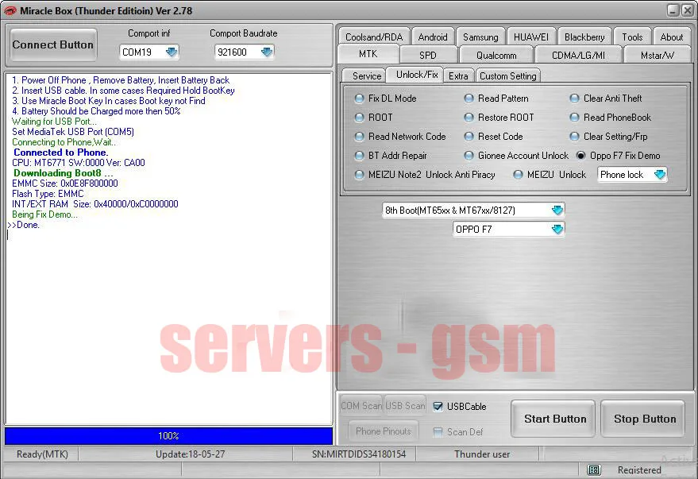Select Restore ROOT radio button
The image size is (698, 479).
coord(469,118)
